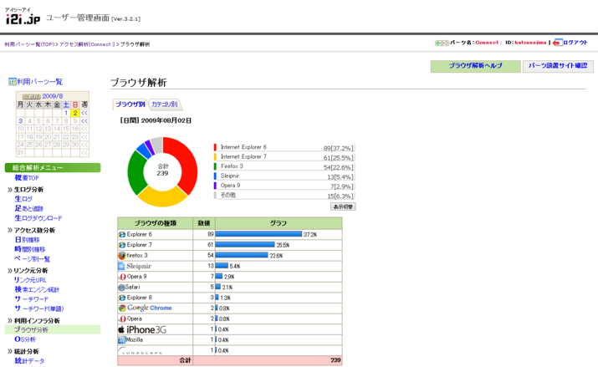Select ブラウザ分析 in the sidebar
This screenshot has height=367, width=598.
click(31, 329)
